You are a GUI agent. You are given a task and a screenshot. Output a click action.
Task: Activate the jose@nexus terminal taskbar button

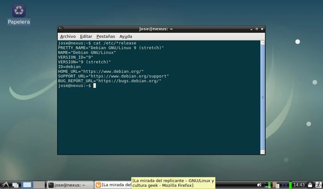70,185
